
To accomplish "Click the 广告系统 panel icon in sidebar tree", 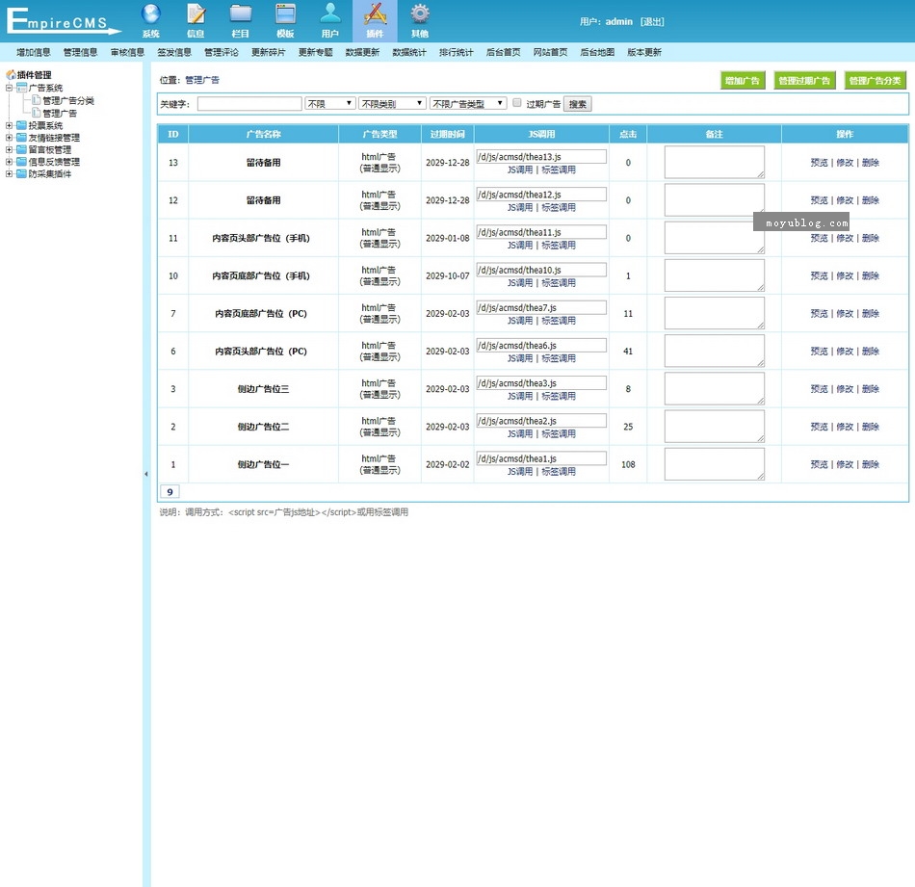I will coord(21,88).
